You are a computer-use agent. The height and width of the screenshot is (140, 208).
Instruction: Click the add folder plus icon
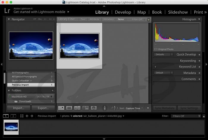click(x=53, y=90)
